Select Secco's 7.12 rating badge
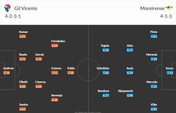Screen dimensions: 176x113 pos(170,73)
